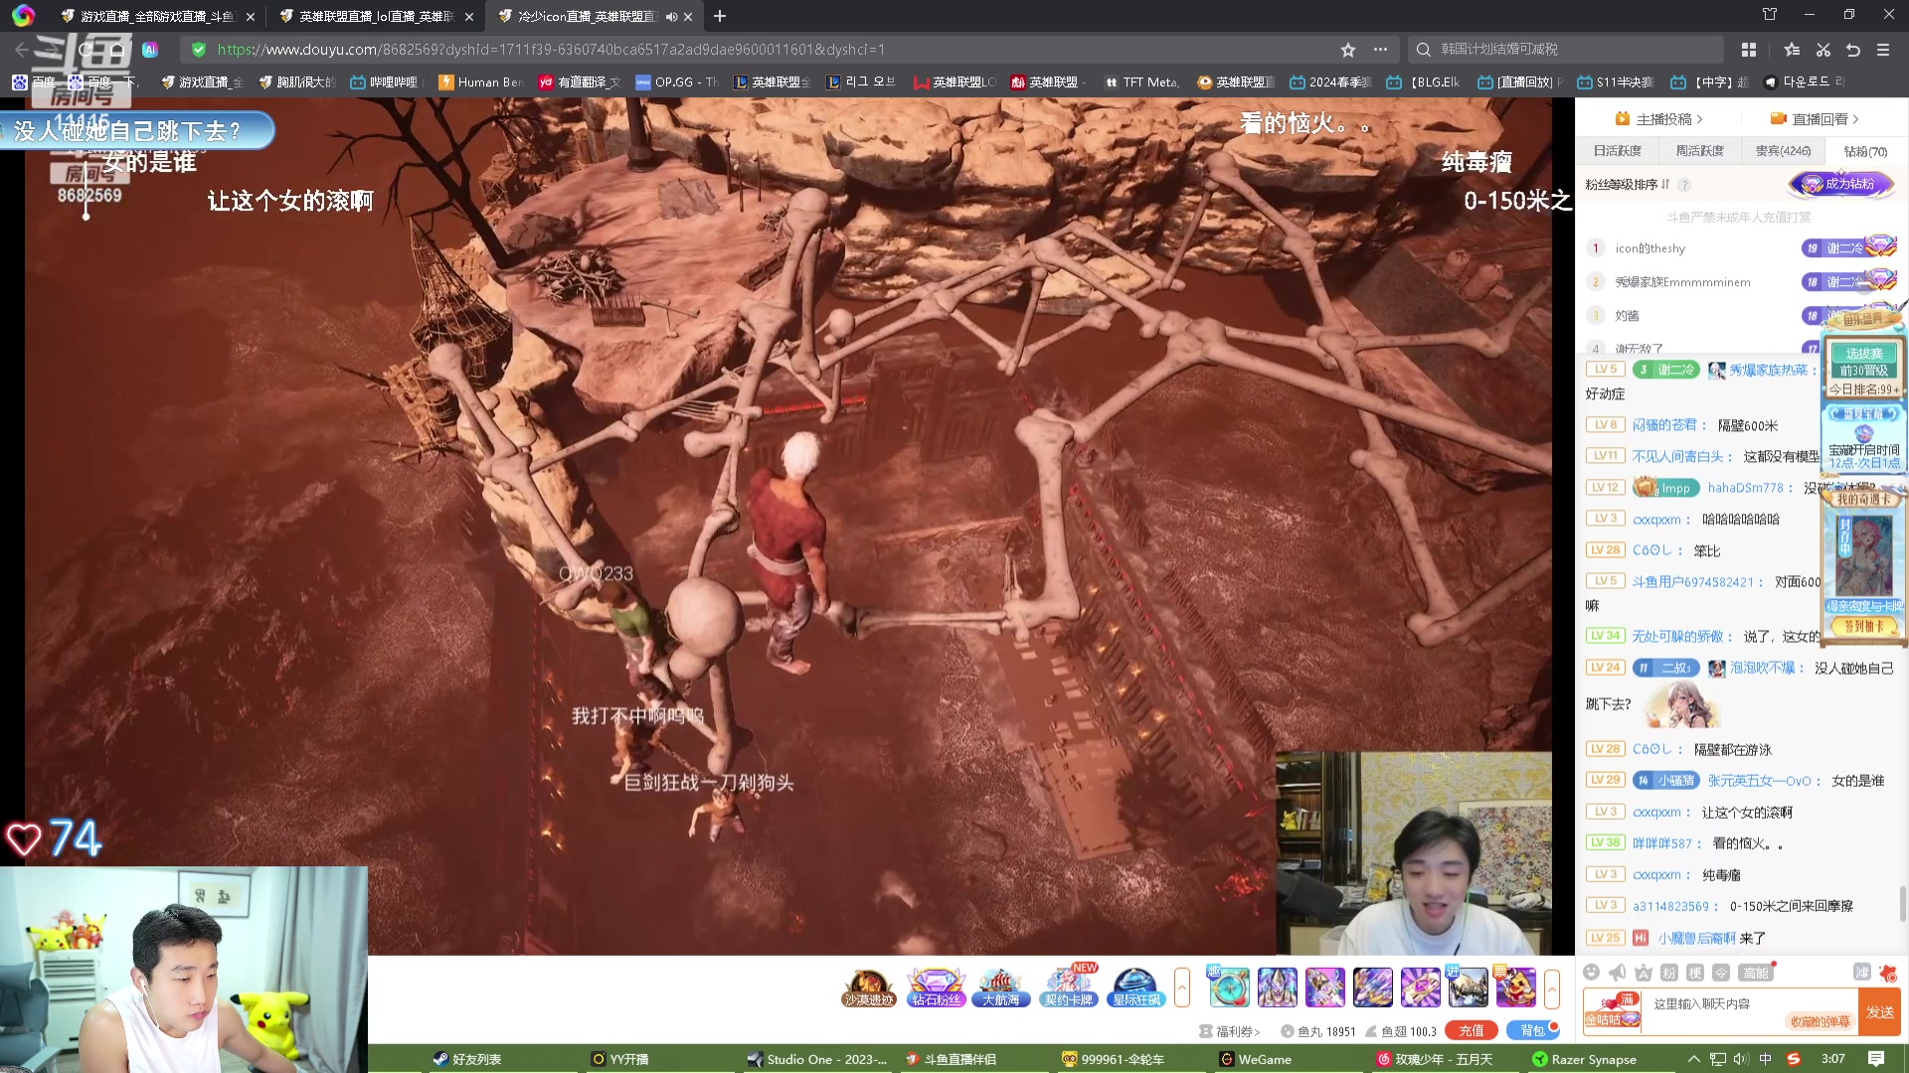Open a new browser tab
The width and height of the screenshot is (1909, 1073).
pos(720,16)
